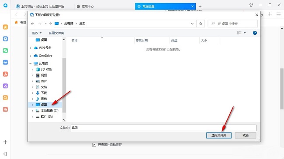The height and width of the screenshot is (159, 284).
Task: Toggle 开启图片自动保存 checkbox
Action: (x=94, y=145)
